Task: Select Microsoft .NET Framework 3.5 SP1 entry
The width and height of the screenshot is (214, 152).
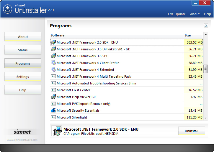Action: pos(126,56)
